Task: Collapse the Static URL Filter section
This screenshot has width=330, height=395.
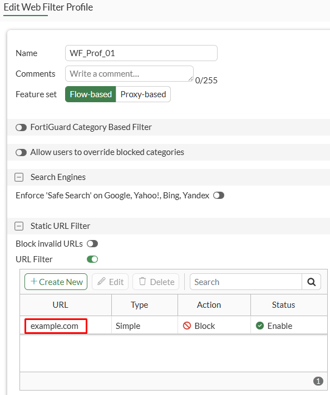Action: tap(19, 226)
